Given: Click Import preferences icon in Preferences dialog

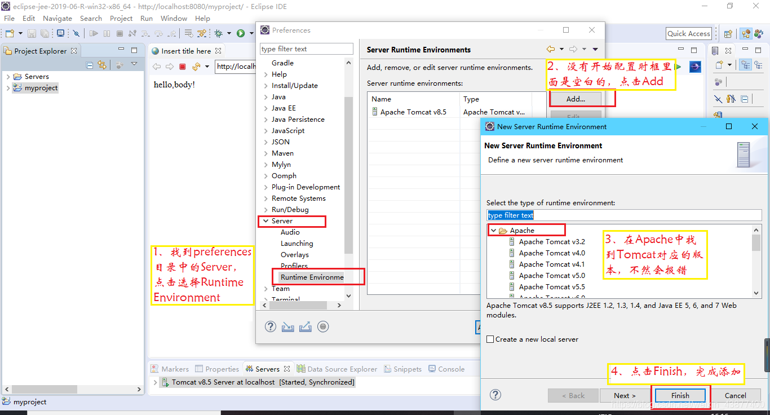Looking at the screenshot, I should click(288, 326).
